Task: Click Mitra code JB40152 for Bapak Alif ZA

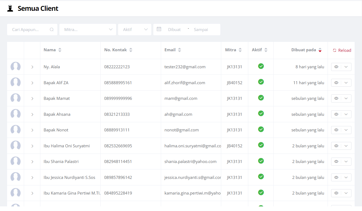Action: (x=234, y=83)
